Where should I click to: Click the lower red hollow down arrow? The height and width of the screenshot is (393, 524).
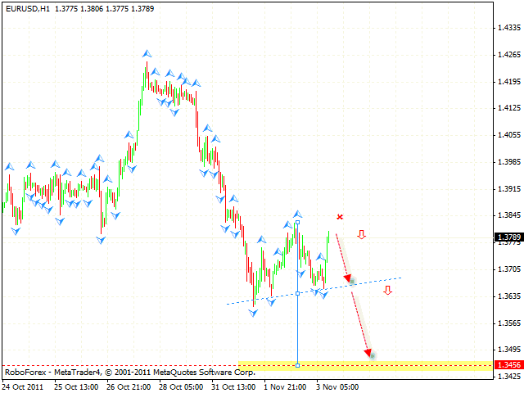click(x=388, y=291)
